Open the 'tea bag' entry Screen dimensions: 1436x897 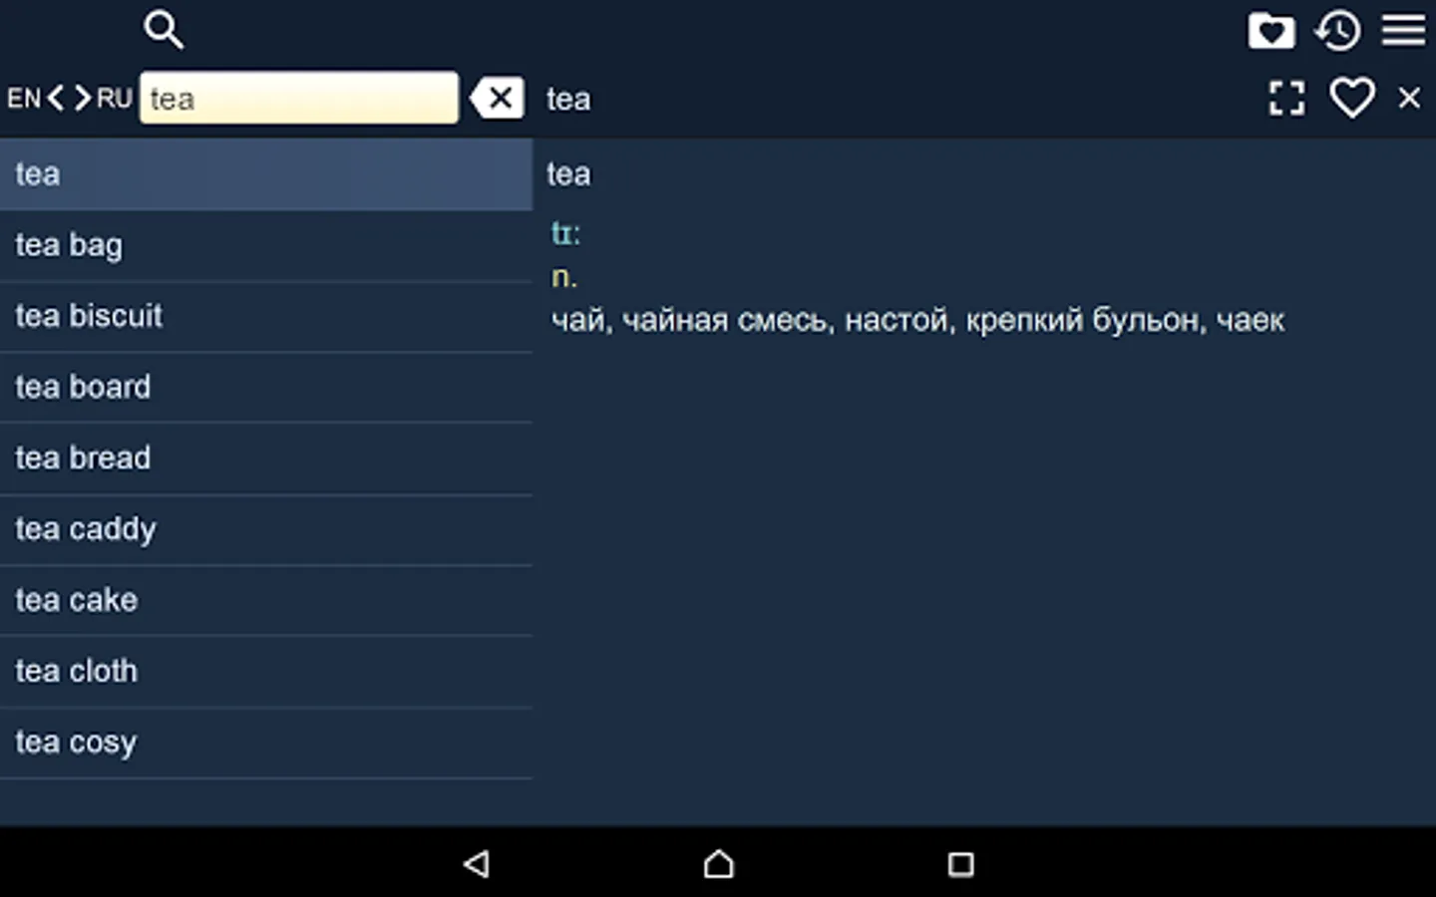tap(266, 245)
